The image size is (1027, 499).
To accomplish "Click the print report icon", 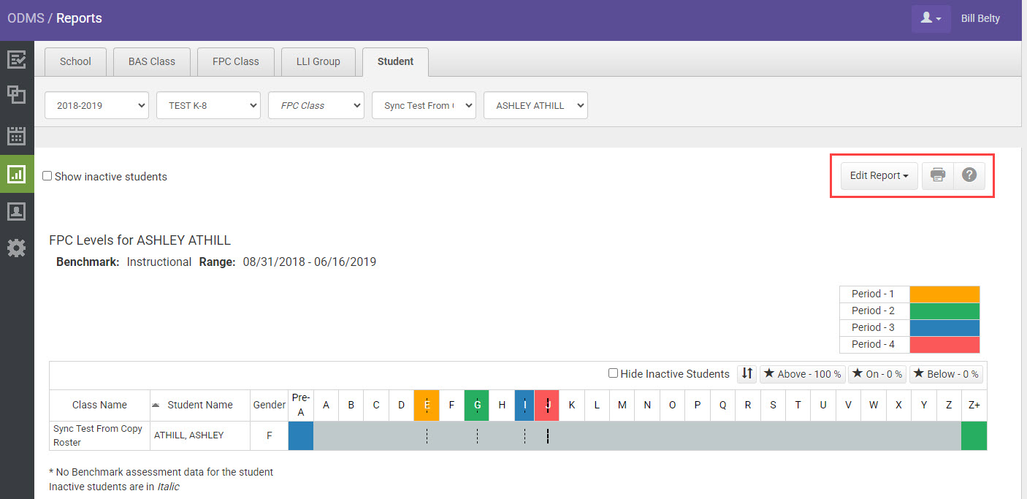I will (x=938, y=175).
